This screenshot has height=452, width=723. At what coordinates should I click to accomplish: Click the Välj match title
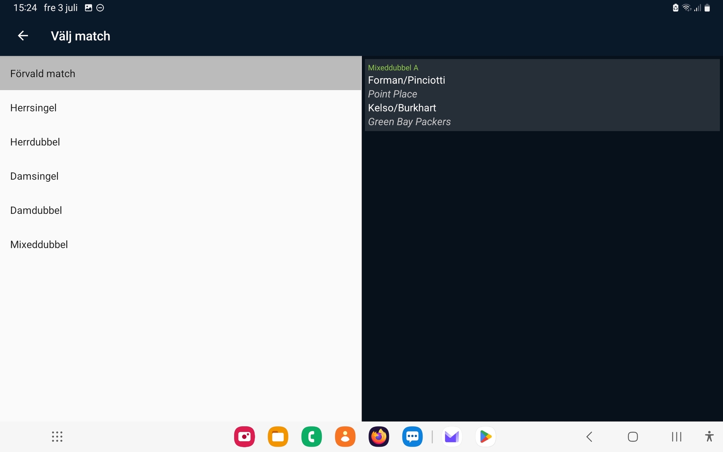(x=80, y=36)
